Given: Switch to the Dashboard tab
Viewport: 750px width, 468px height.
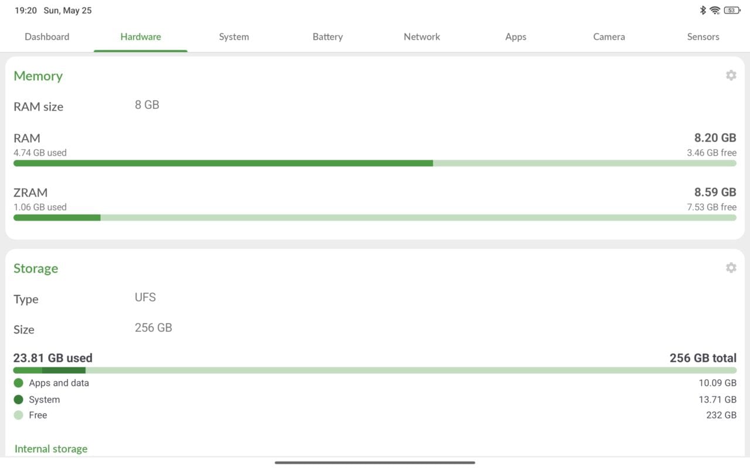Looking at the screenshot, I should [47, 37].
